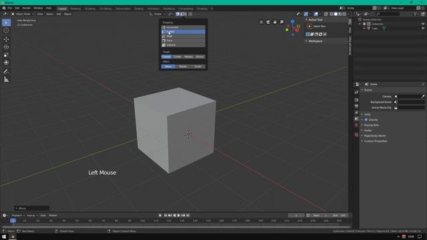Viewport: 427px width, 240px height.
Task: Select material preview shading
Action: [340, 14]
